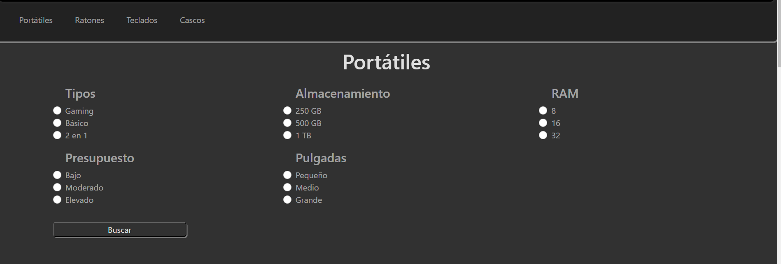This screenshot has width=781, height=264.
Task: Select the 2 en 1 type
Action: coord(57,135)
